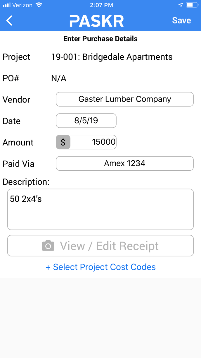Select Project Cost Codes link
Image resolution: width=201 pixels, height=358 pixels.
pos(101,267)
